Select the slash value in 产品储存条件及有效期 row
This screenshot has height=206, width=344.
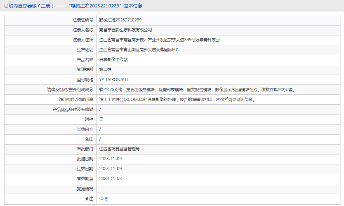[100, 109]
